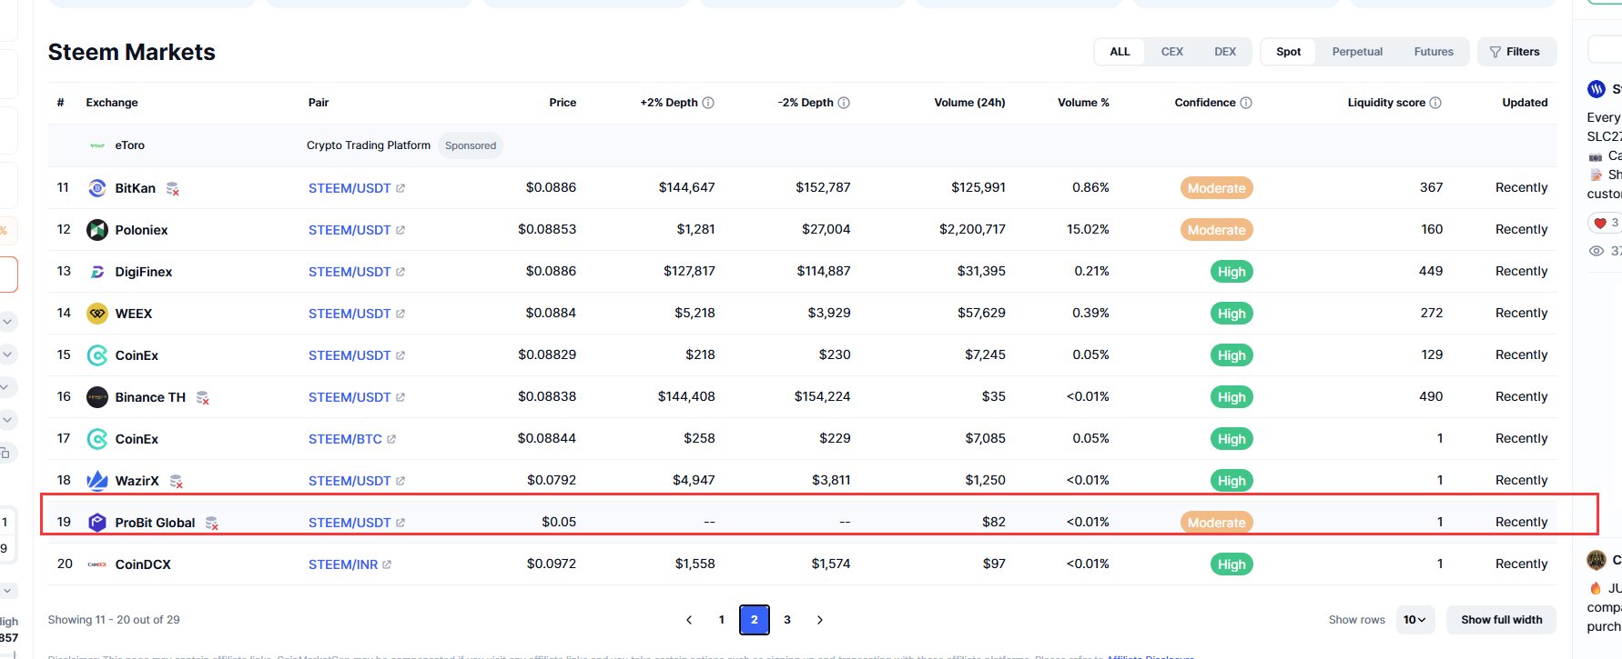
Task: Open external link icon for STEEM/INR pair
Action: point(387,564)
